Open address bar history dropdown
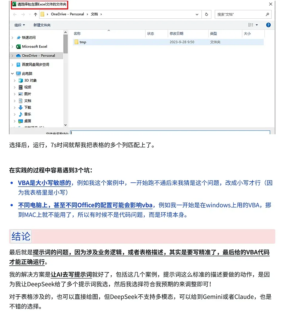Screen dimensions: 283x317 tap(197, 14)
